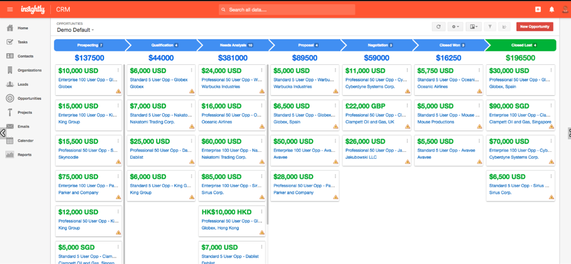Select the Needs Analysis stage header

coord(236,45)
